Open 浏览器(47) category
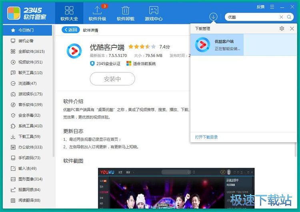 tap(27, 84)
